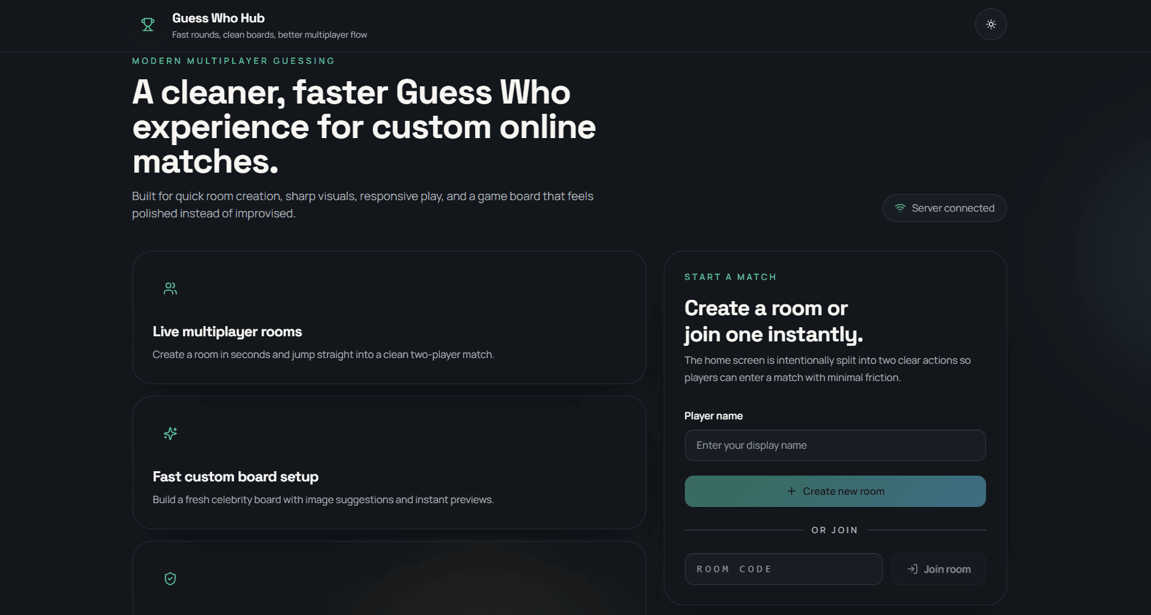Focus the Player name input field
The height and width of the screenshot is (615, 1151).
(834, 446)
